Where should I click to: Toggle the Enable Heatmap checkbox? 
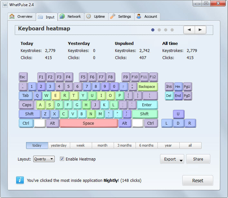pyautogui.click(x=62, y=159)
